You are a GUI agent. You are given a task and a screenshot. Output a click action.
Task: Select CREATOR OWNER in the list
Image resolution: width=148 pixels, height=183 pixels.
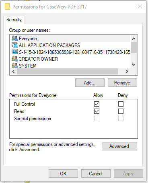click(70, 59)
